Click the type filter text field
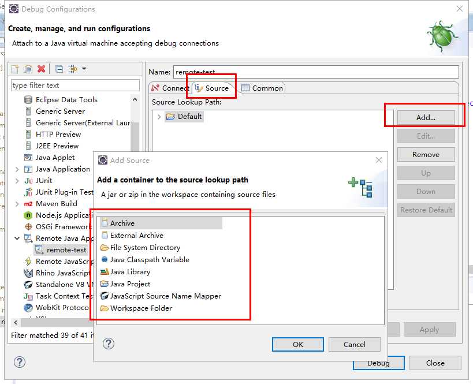The height and width of the screenshot is (384, 473). tap(76, 85)
